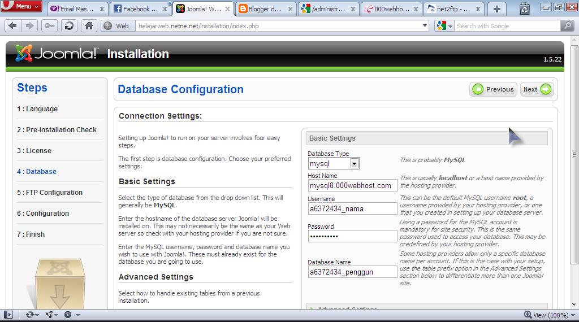Click step "4 : Database"
This screenshot has height=322, width=579.
click(x=37, y=172)
